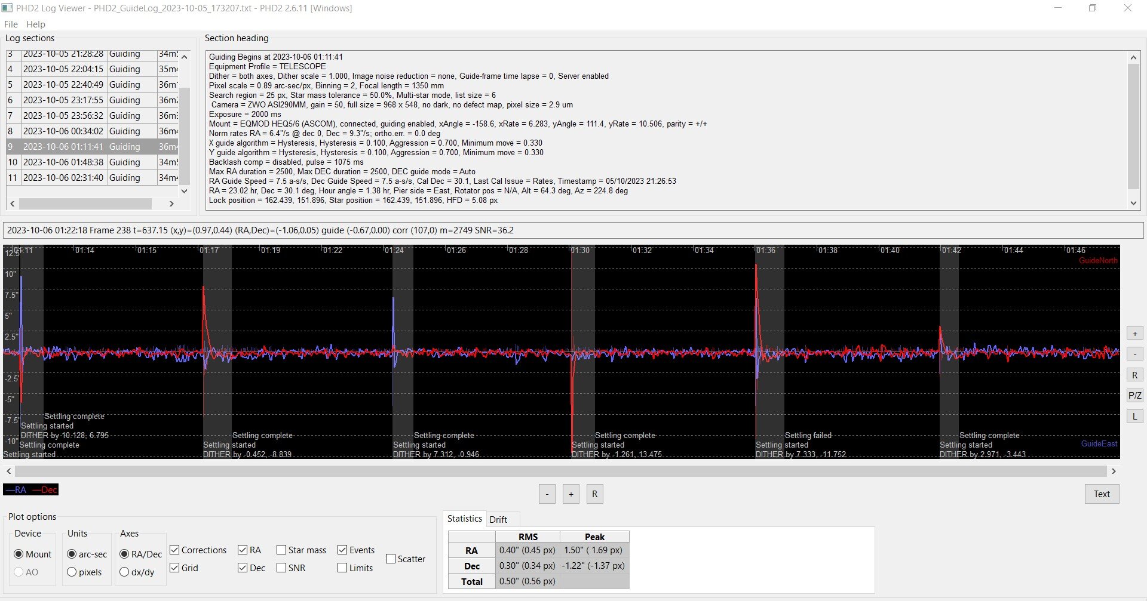Click the horizontal zoom-in plus button
This screenshot has height=601, width=1147.
click(571, 494)
